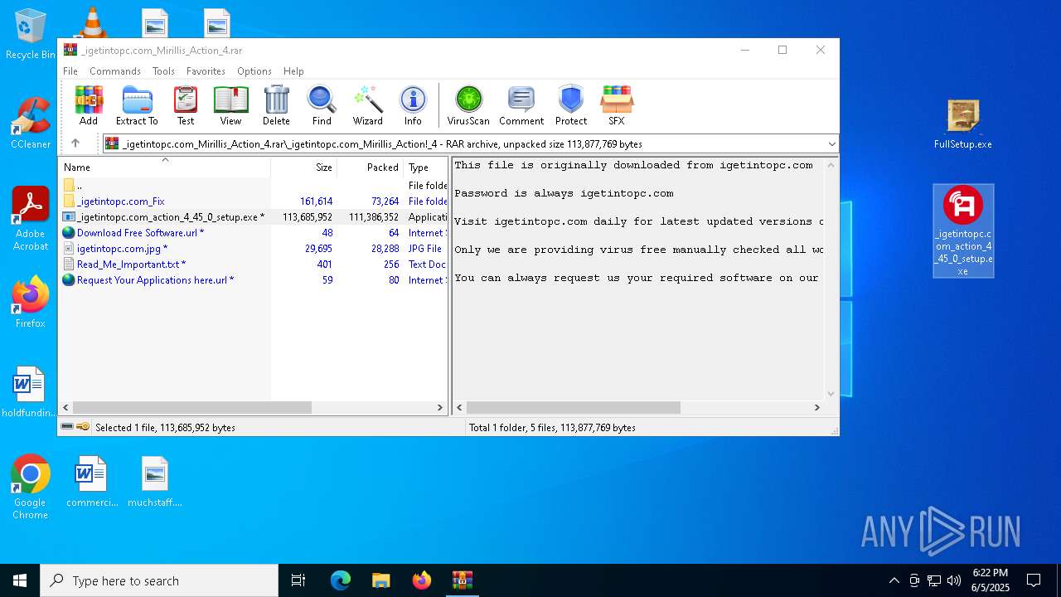Open Recycle Bin on desktop
1061x597 pixels.
pos(31,35)
